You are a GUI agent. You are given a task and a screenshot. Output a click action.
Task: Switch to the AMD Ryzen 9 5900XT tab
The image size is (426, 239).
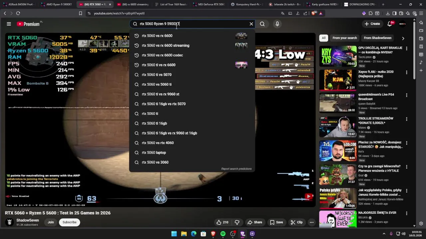57,4
